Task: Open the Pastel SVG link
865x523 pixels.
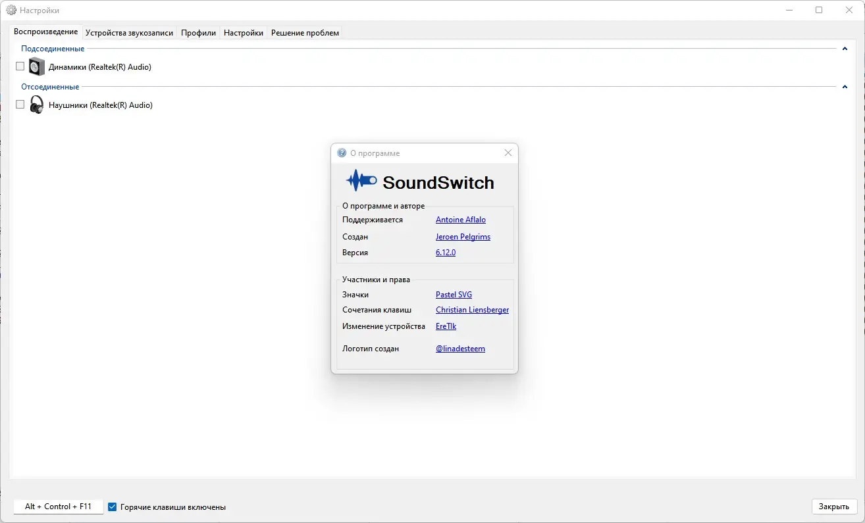Action: [454, 295]
